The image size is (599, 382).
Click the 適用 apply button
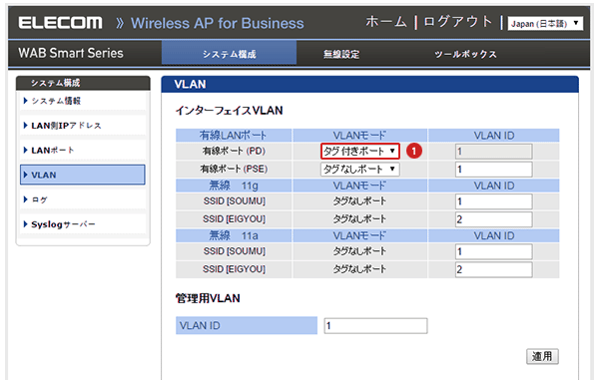(x=542, y=356)
